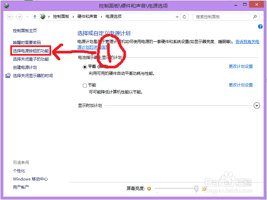Click the Up arrow to parent folder
This screenshot has width=267, height=200.
click(x=35, y=17)
